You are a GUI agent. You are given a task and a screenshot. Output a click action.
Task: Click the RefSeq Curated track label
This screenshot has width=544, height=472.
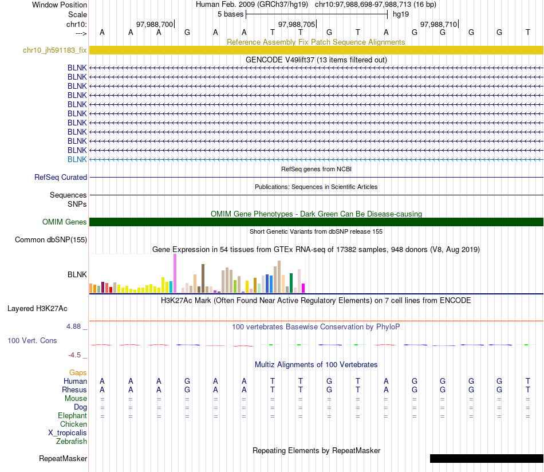(61, 177)
